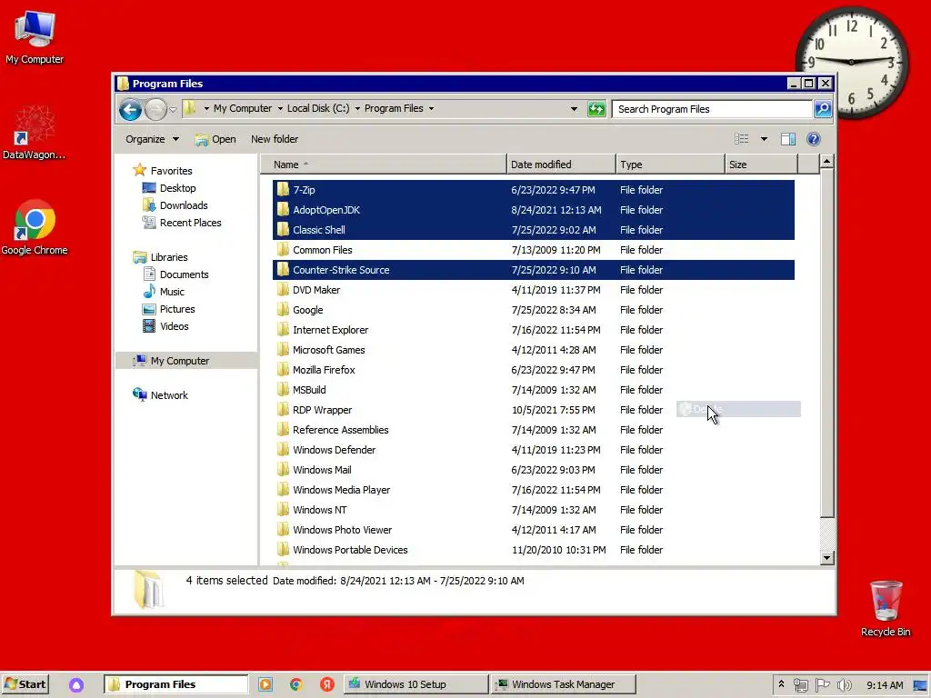The width and height of the screenshot is (931, 698).
Task: Open Downloads in Favorites
Action: pyautogui.click(x=175, y=205)
